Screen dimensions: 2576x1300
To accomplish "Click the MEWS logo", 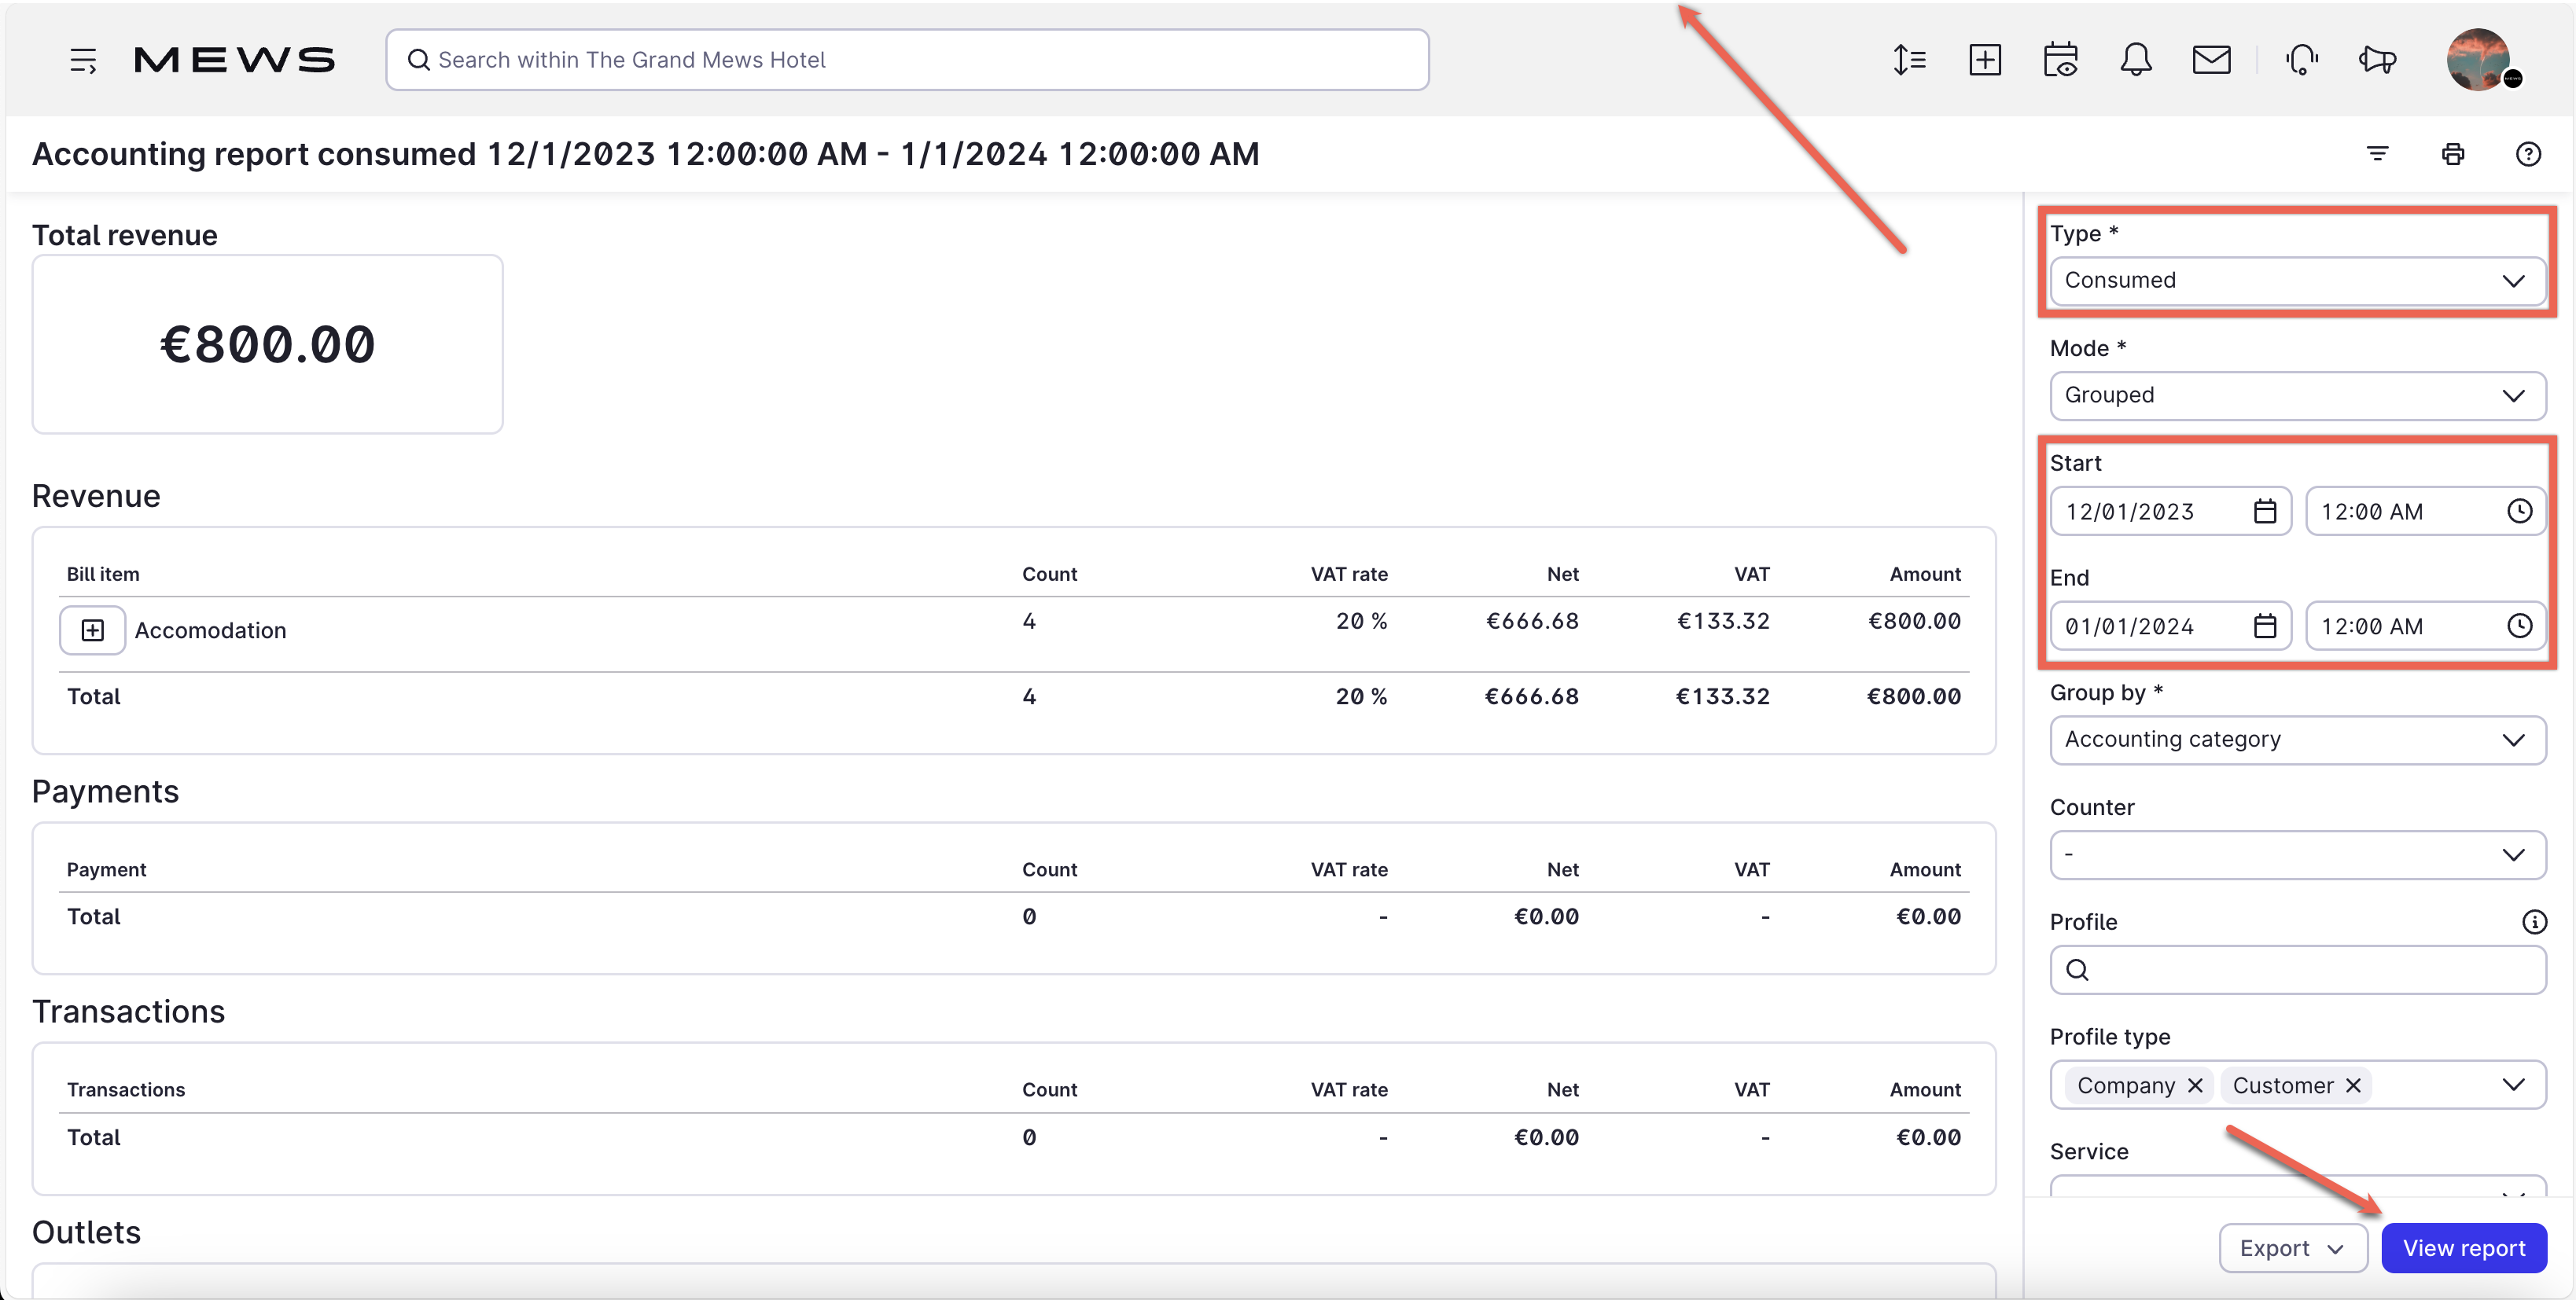I will [x=234, y=60].
